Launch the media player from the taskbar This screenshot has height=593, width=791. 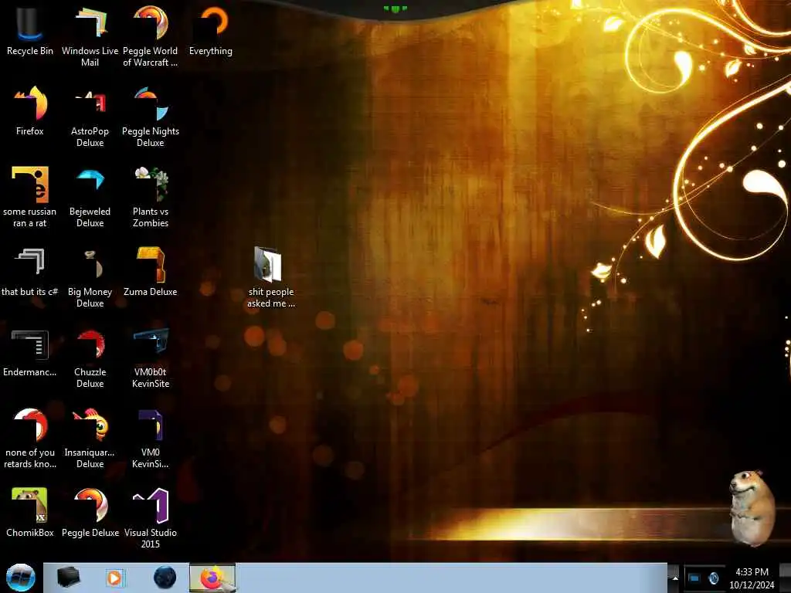pos(114,578)
